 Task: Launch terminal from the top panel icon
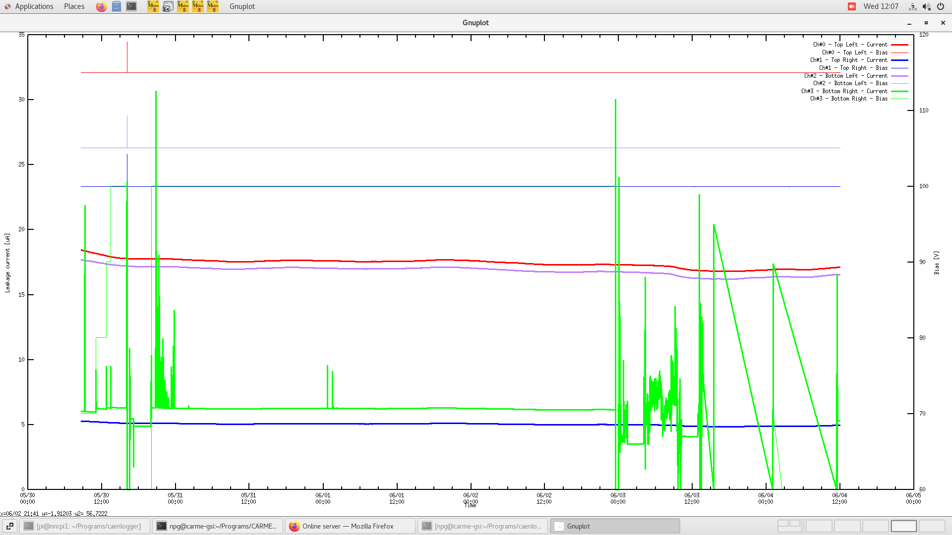131,6
